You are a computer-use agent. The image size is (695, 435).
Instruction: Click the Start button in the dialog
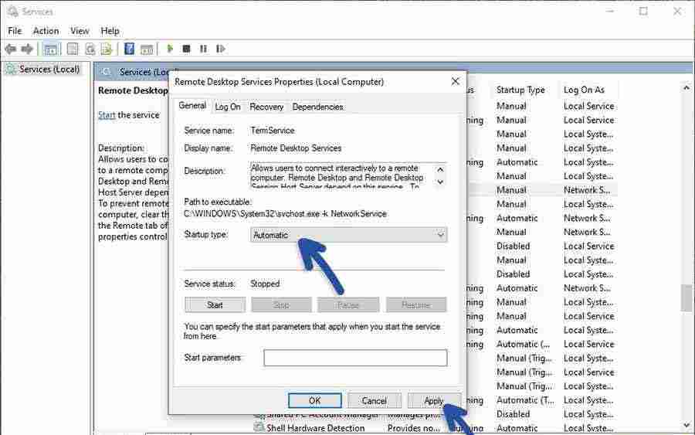(215, 305)
